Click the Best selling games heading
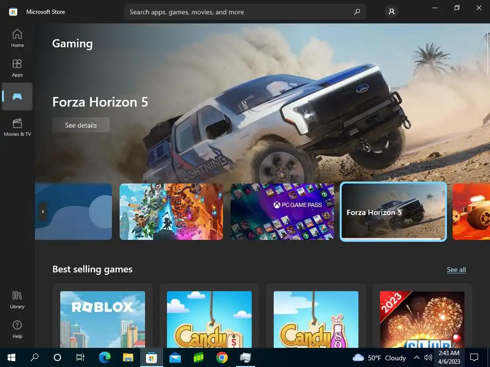The height and width of the screenshot is (367, 490). 92,270
